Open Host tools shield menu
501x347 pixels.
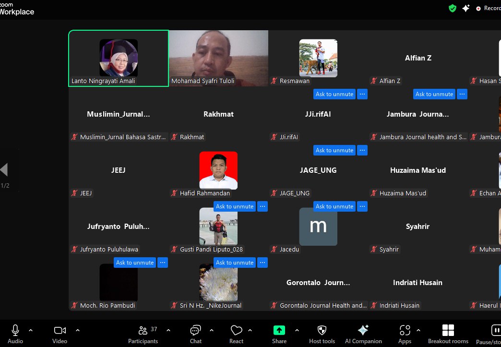tap(322, 335)
